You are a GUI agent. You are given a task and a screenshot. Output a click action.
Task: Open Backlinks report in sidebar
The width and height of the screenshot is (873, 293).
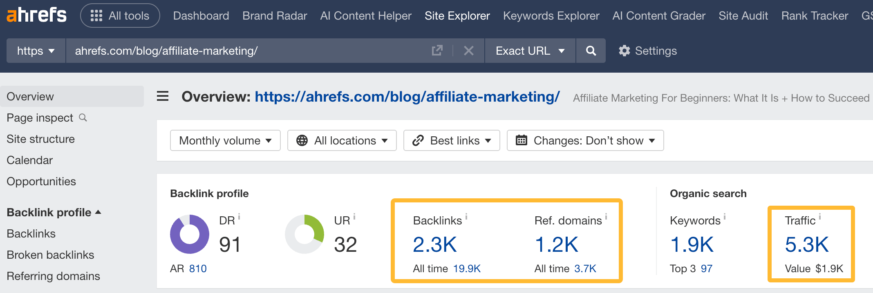coord(31,234)
